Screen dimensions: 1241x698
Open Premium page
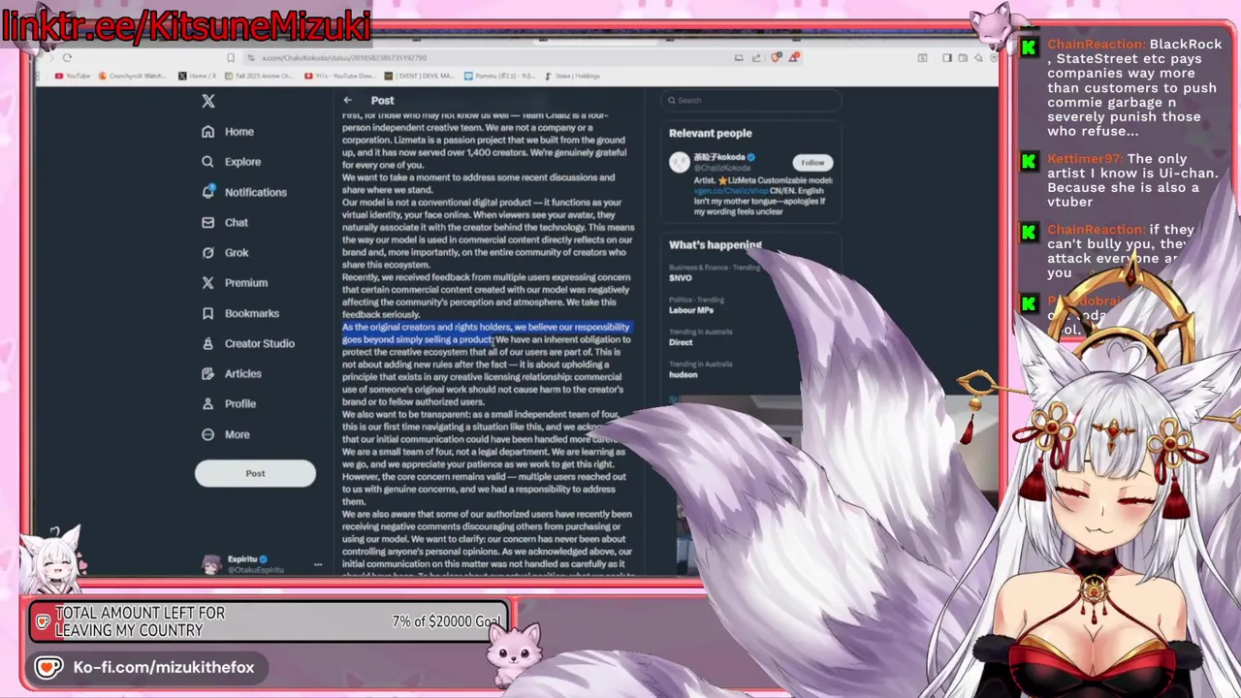[x=233, y=283]
